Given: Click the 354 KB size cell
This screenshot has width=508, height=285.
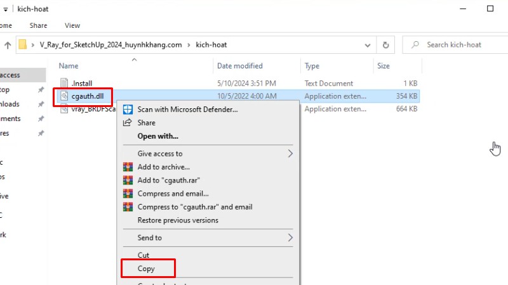Looking at the screenshot, I should pos(406,96).
